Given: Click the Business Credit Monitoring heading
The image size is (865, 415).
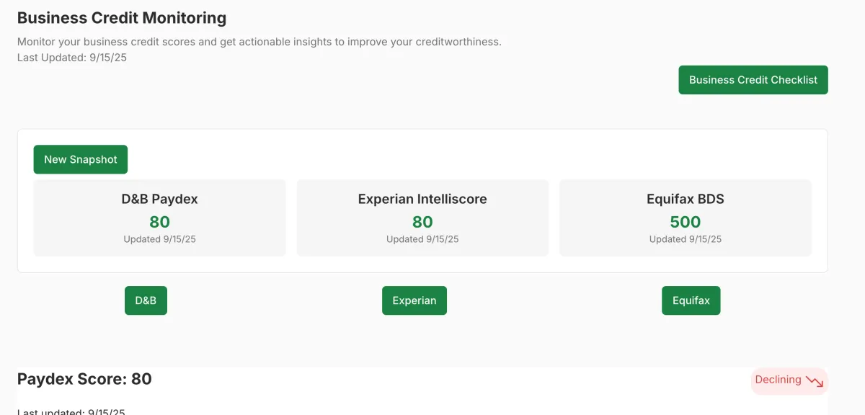Looking at the screenshot, I should click(122, 18).
